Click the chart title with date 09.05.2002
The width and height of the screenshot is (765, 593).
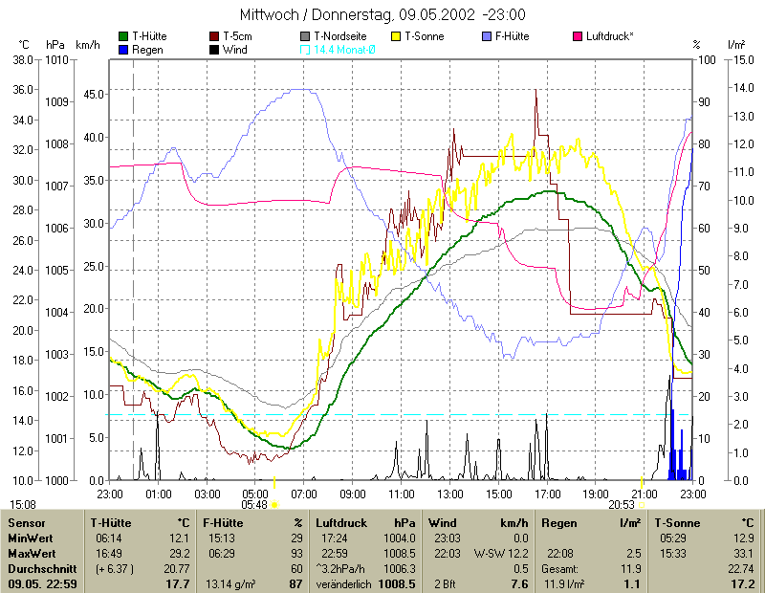click(382, 14)
